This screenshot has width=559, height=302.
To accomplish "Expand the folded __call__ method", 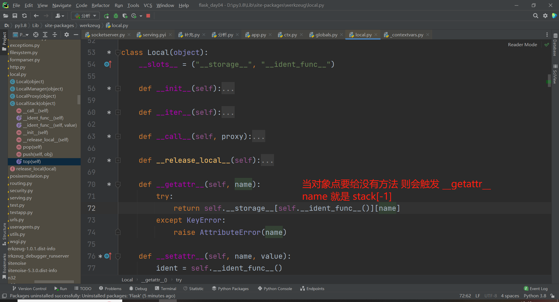I will click(x=118, y=136).
